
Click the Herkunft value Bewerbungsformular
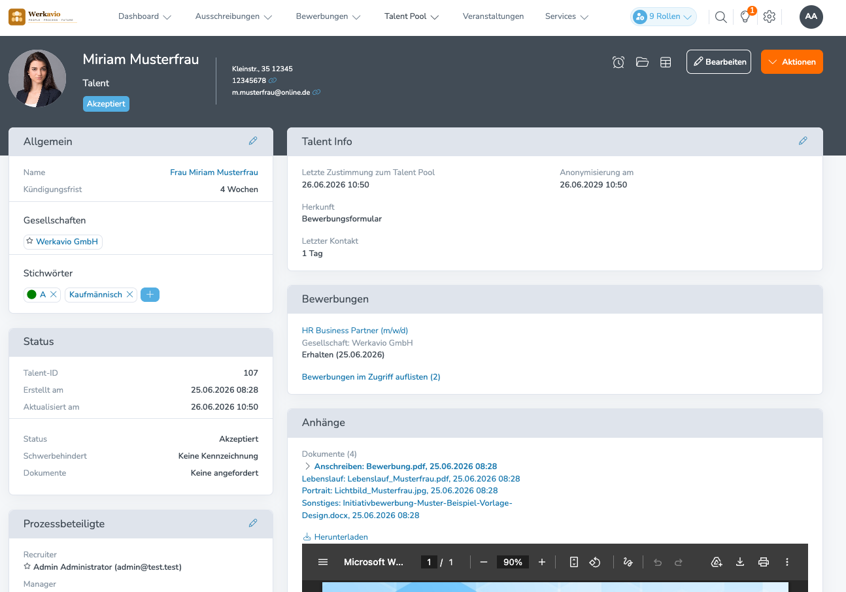point(342,219)
